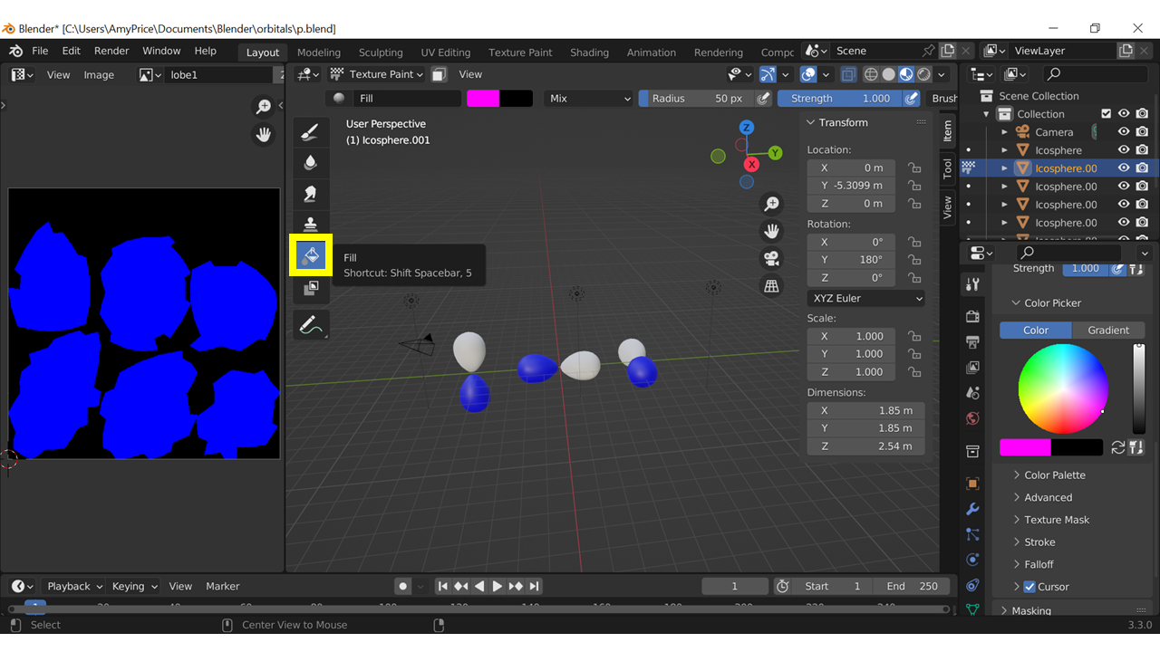This screenshot has width=1160, height=652.
Task: Expand the Falloff panel
Action: (x=1039, y=564)
